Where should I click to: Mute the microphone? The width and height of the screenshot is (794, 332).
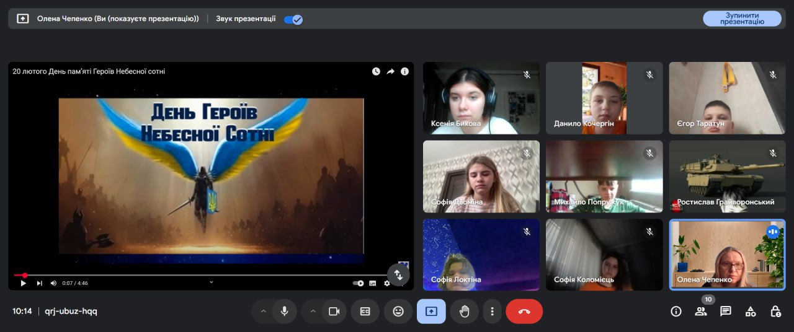pyautogui.click(x=285, y=312)
